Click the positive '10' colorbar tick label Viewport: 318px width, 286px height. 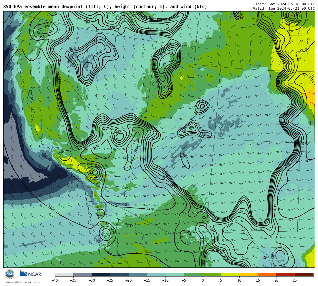239,280
